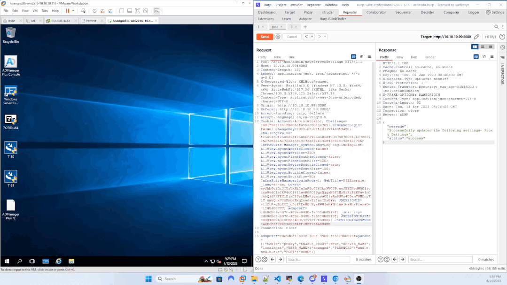Image resolution: width=507 pixels, height=285 pixels.
Task: Open the Proxy tool tab in Burp
Action: click(x=308, y=12)
